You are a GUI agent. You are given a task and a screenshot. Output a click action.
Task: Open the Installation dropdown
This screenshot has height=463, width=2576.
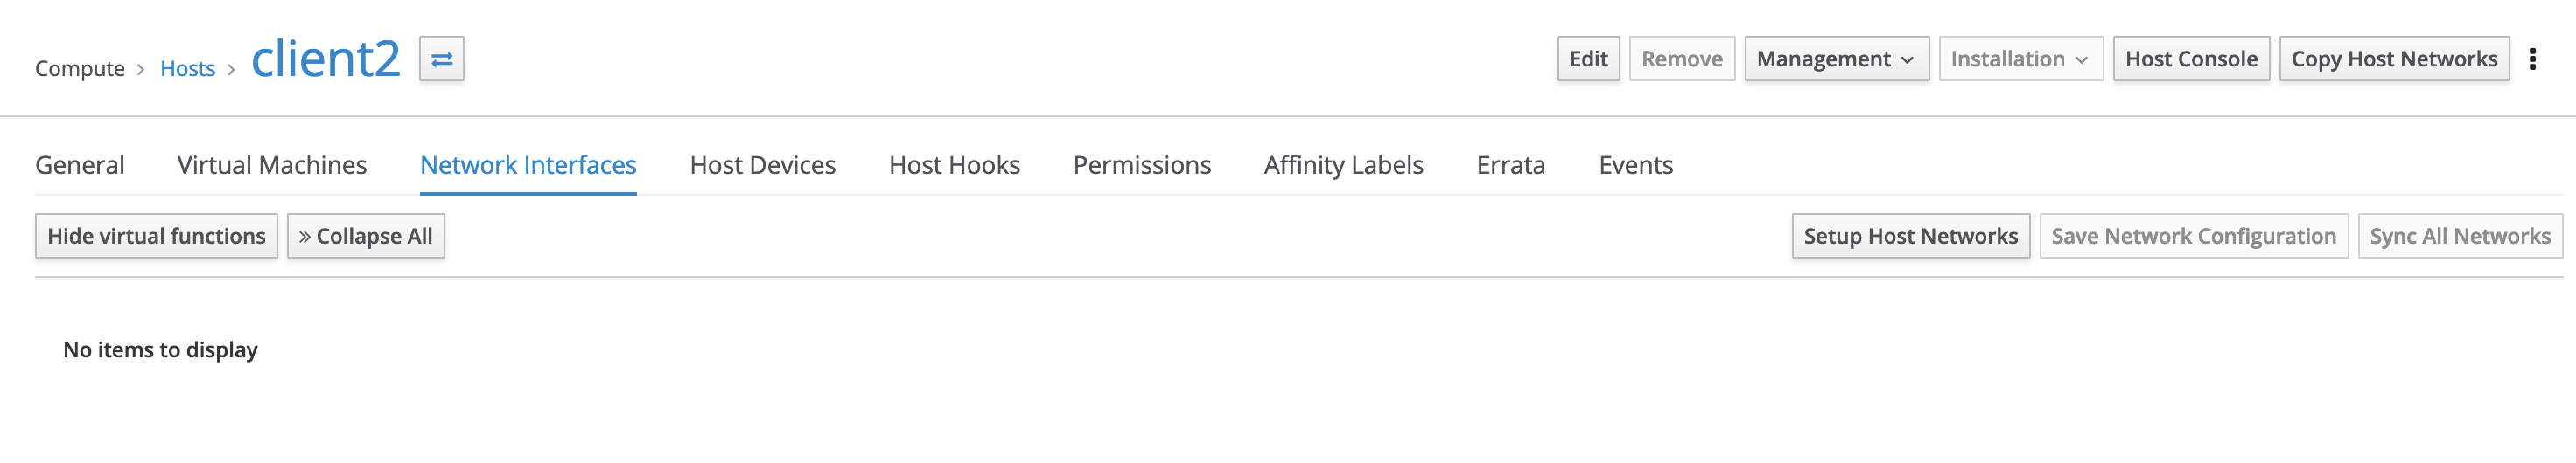click(x=2020, y=59)
